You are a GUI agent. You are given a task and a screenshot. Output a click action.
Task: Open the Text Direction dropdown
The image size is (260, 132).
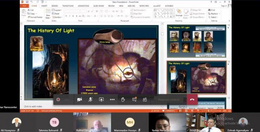(138, 10)
